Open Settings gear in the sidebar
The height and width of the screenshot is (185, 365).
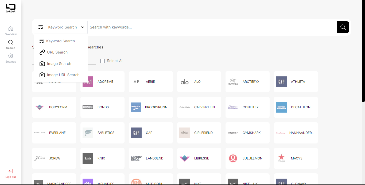(x=11, y=56)
